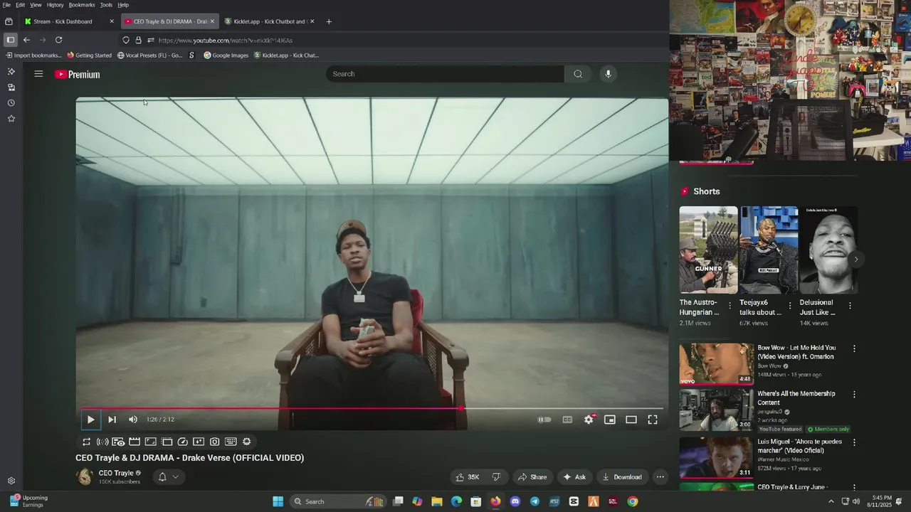Viewport: 911px width, 512px height.
Task: Open the History sidebar clock icon
Action: pyautogui.click(x=11, y=103)
